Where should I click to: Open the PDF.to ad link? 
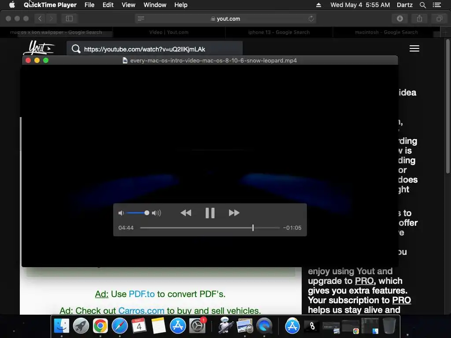141,294
